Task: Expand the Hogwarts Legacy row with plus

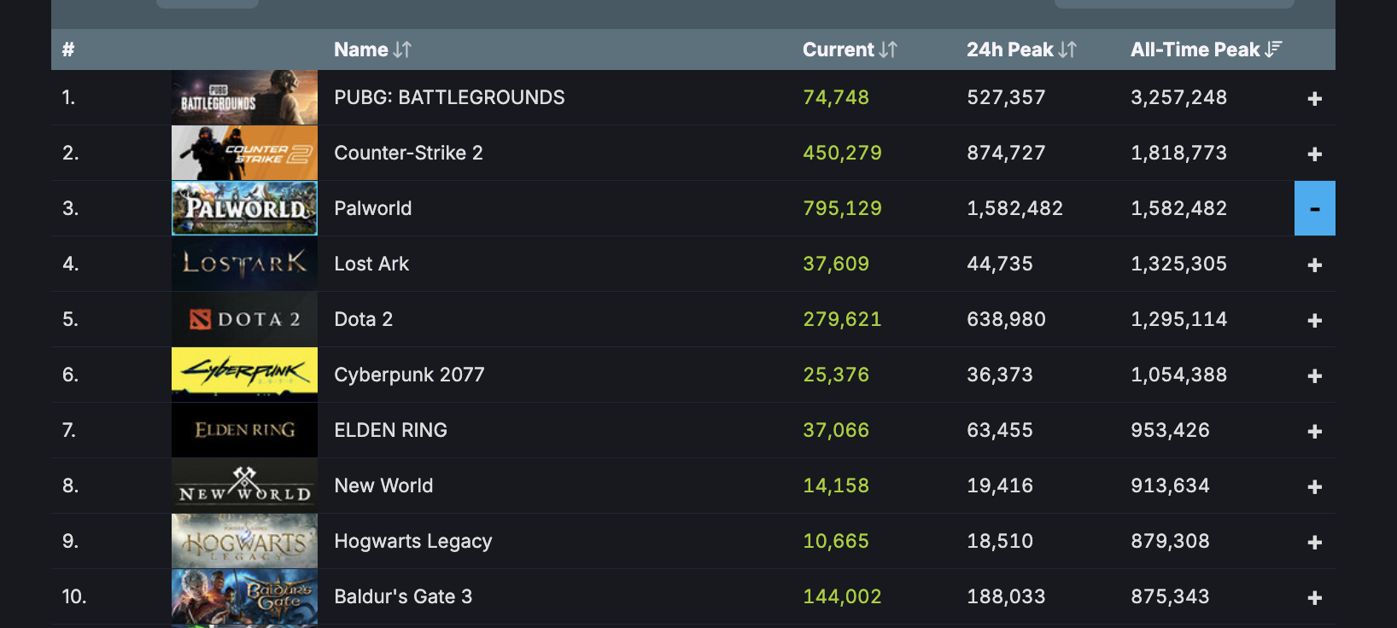Action: click(x=1315, y=542)
